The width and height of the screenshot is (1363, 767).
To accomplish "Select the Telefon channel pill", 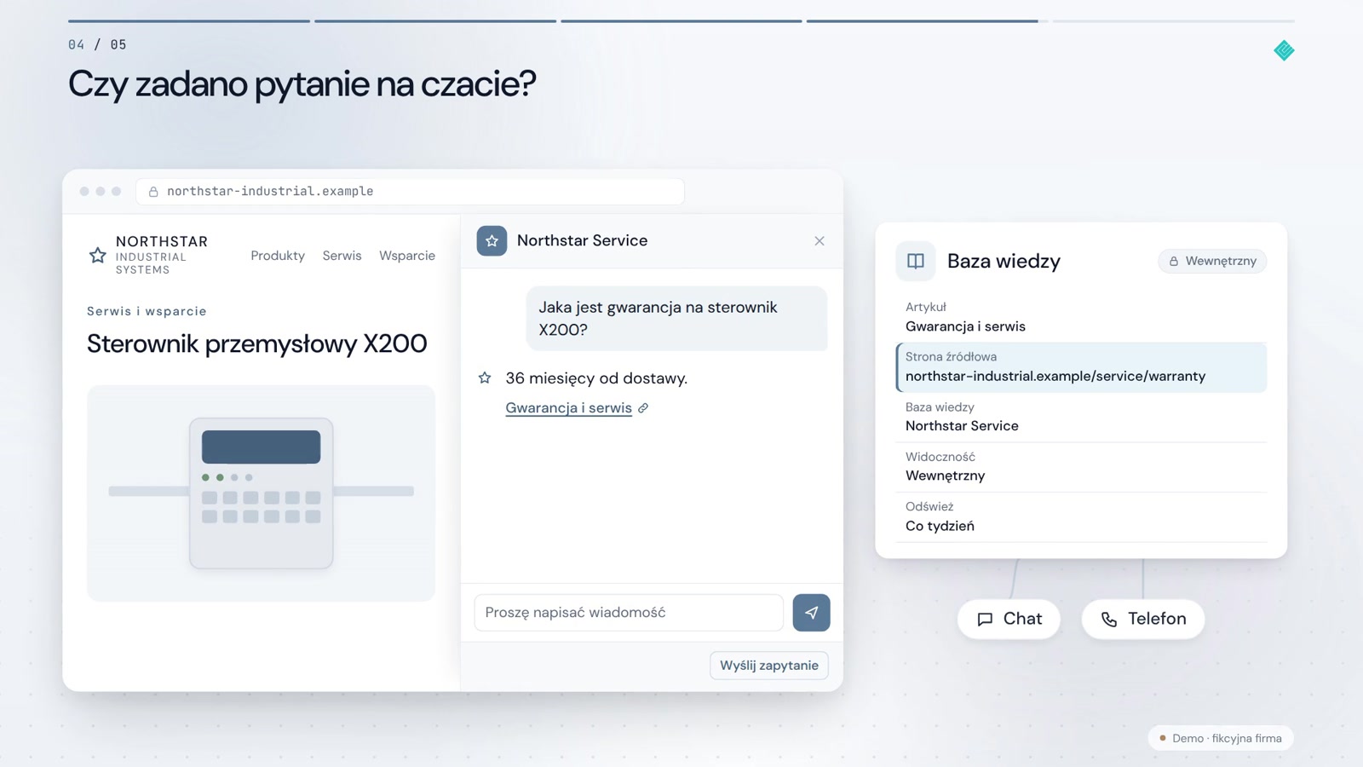I will click(x=1143, y=619).
